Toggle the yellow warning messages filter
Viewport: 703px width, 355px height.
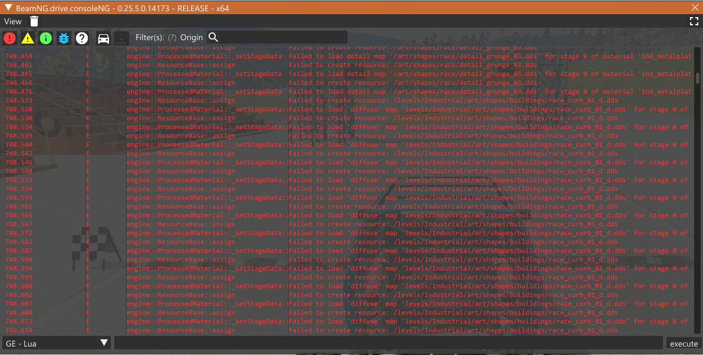[28, 38]
